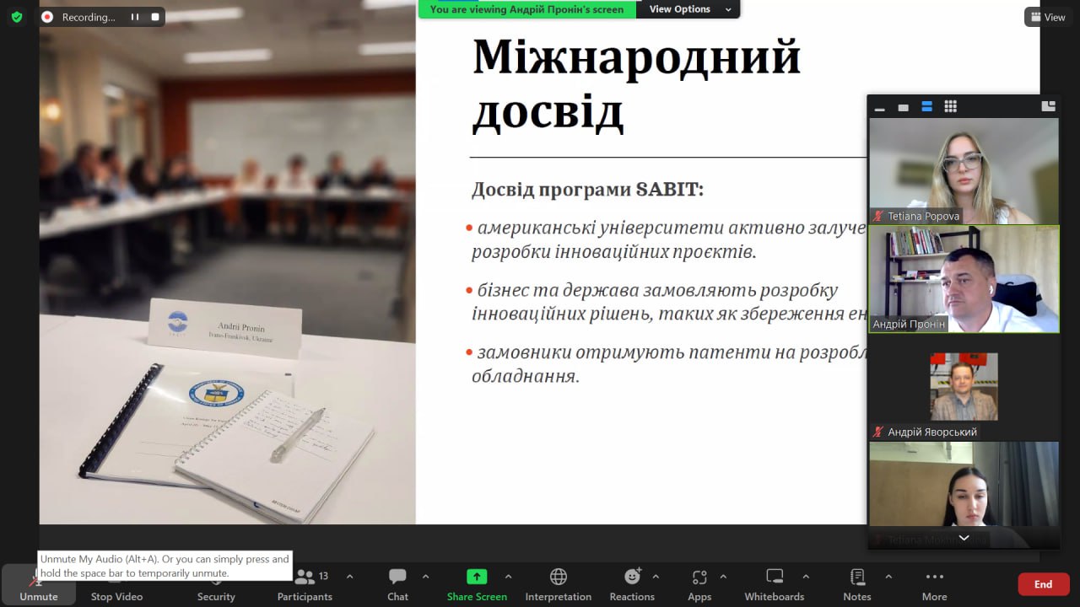Unmute my microphone

(39, 584)
